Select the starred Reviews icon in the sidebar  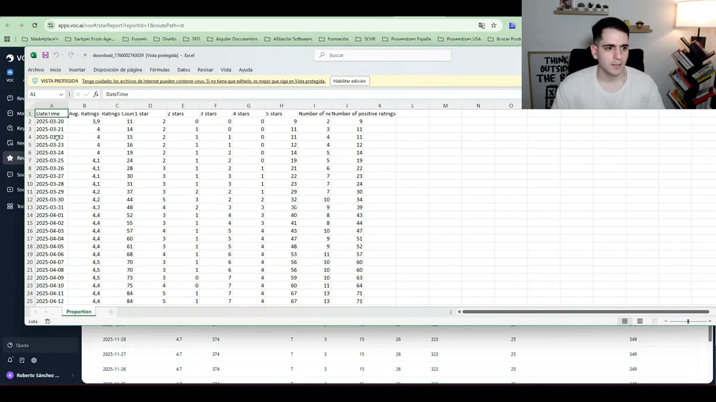(10, 158)
